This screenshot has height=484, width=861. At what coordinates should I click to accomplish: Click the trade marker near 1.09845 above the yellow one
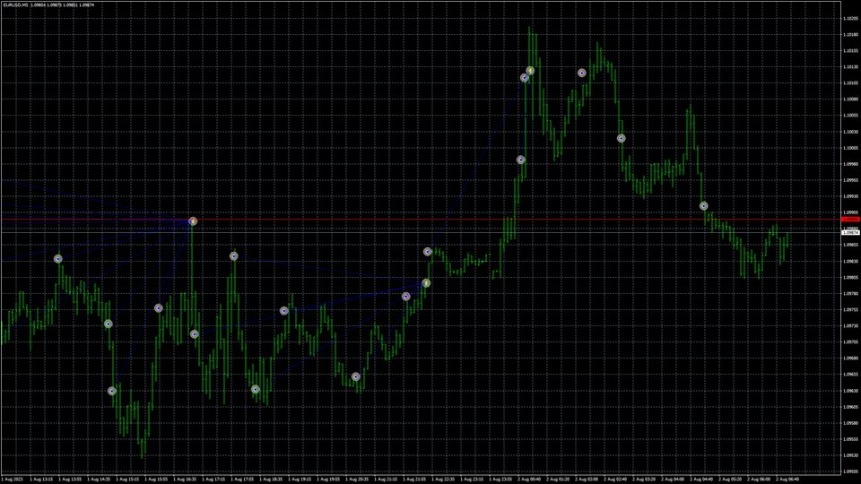[x=427, y=251]
